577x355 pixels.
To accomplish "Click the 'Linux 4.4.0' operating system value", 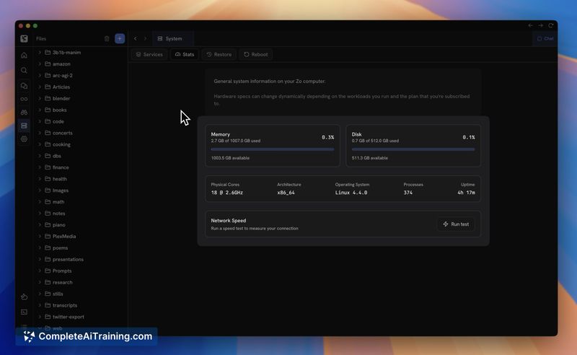I will (351, 193).
